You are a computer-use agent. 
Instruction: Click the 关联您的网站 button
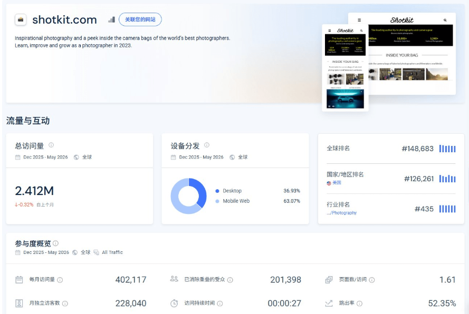click(x=140, y=19)
